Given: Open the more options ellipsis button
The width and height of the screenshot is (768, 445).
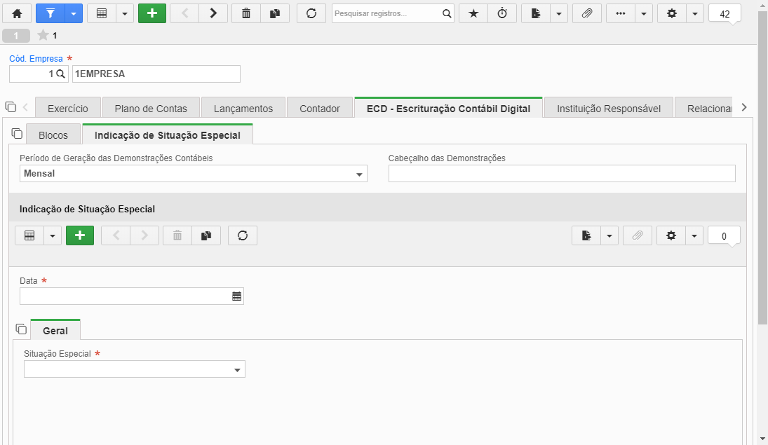Looking at the screenshot, I should 621,14.
